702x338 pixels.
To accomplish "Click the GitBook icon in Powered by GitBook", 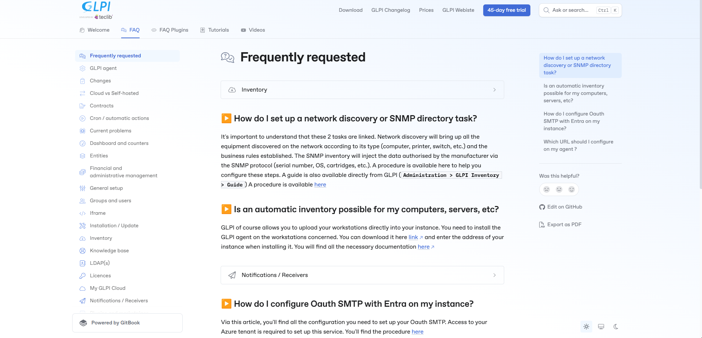I will tap(83, 323).
